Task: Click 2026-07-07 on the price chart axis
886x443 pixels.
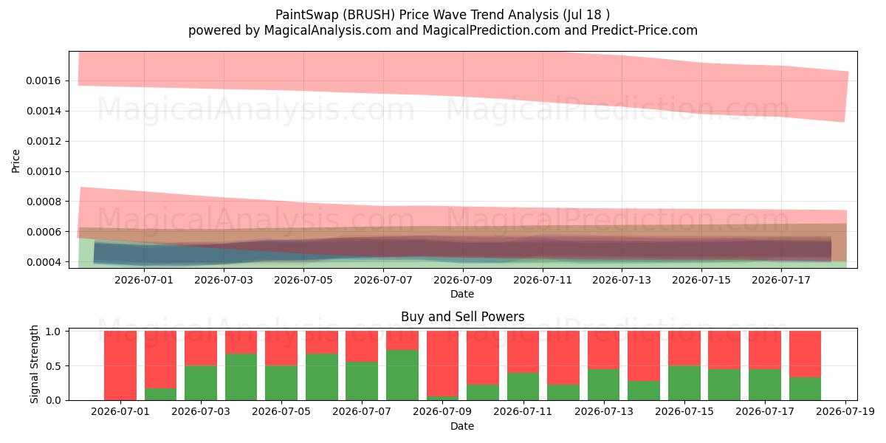Action: tap(383, 280)
